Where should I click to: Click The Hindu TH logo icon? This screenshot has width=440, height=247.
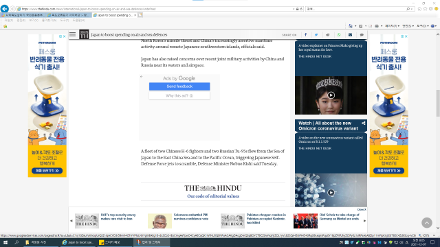84,34
